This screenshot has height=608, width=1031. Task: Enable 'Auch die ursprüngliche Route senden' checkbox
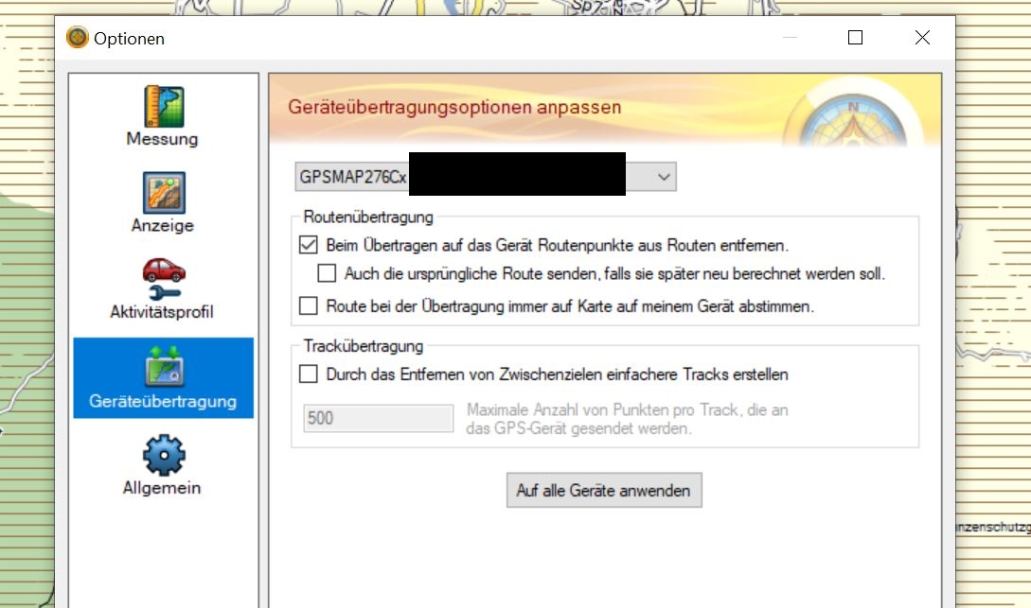pyautogui.click(x=328, y=273)
